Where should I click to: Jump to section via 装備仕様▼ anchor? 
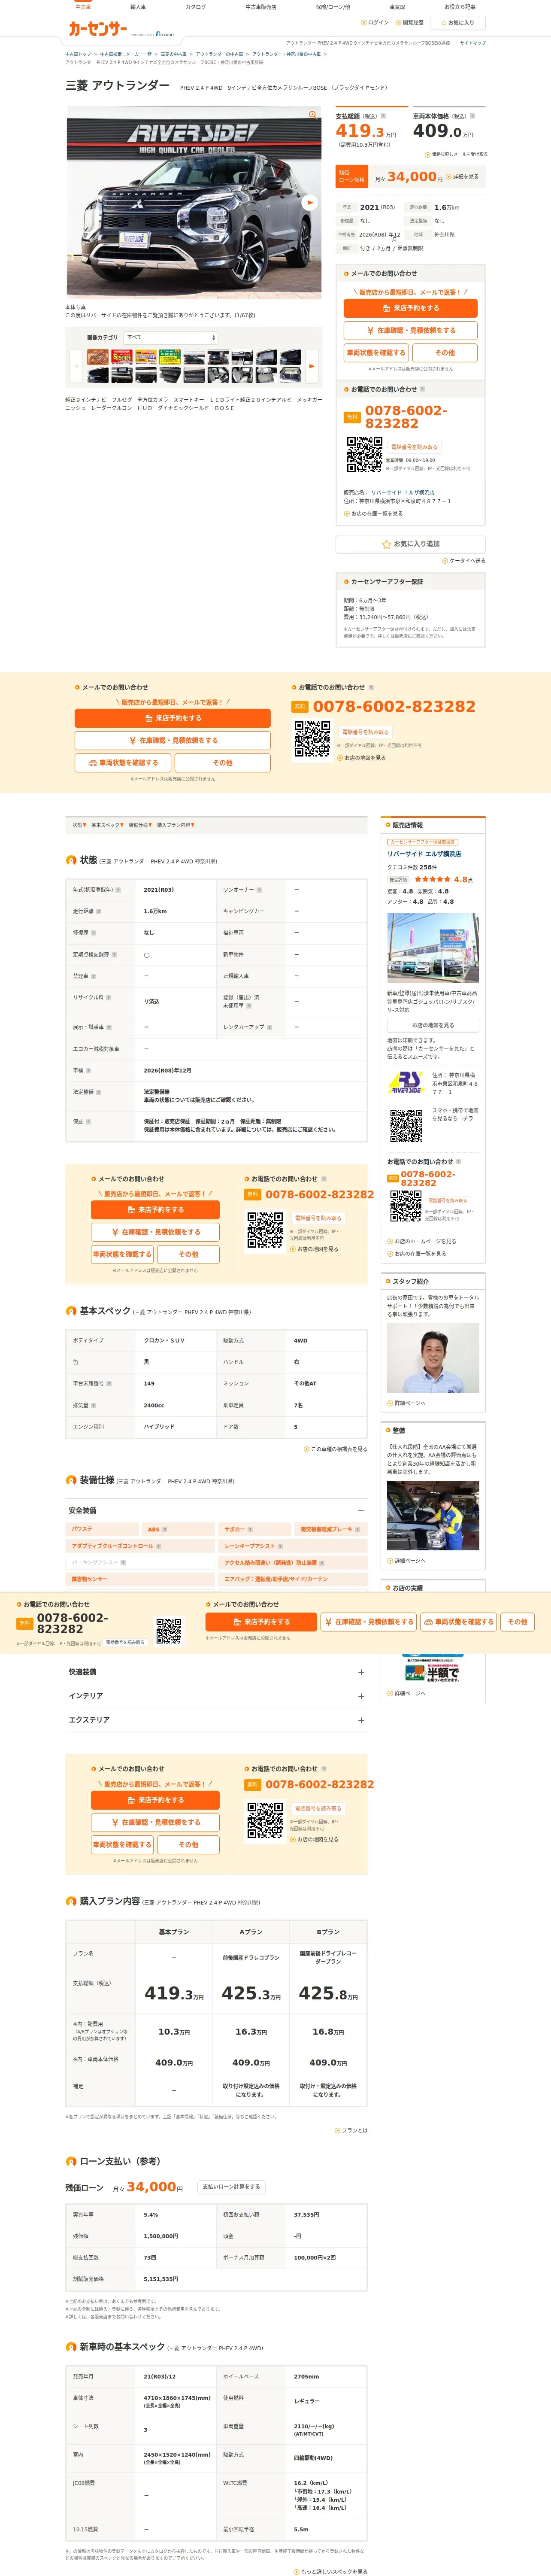pos(141,826)
